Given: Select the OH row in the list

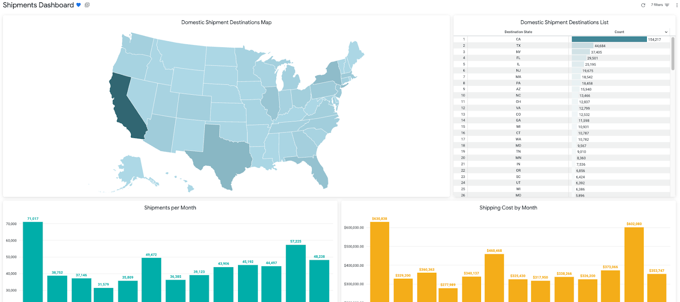Looking at the screenshot, I should click(x=562, y=102).
